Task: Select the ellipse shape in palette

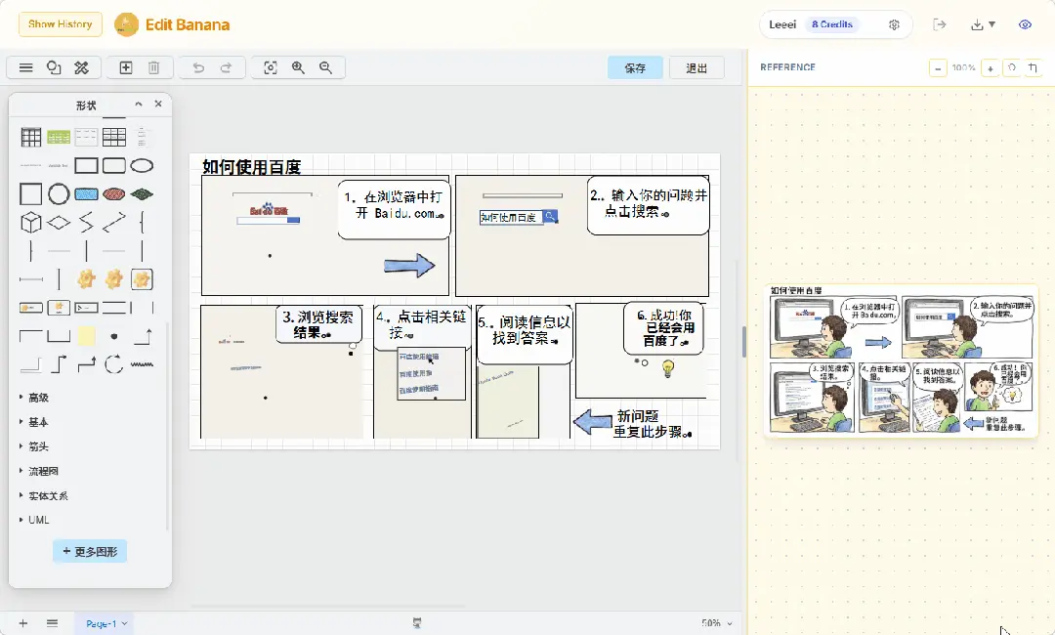Action: [142, 165]
